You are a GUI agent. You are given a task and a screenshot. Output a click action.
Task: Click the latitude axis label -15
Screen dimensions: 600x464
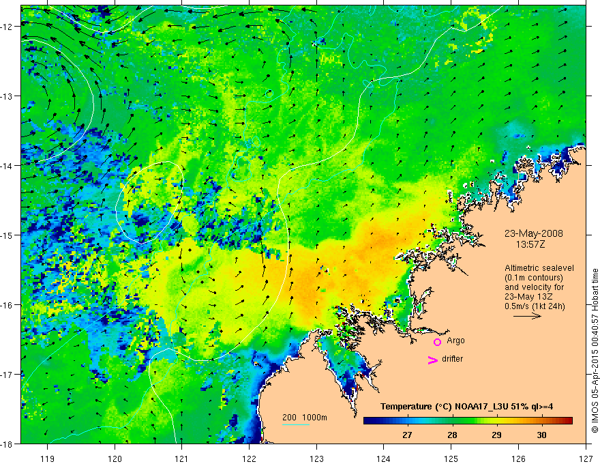(7, 235)
